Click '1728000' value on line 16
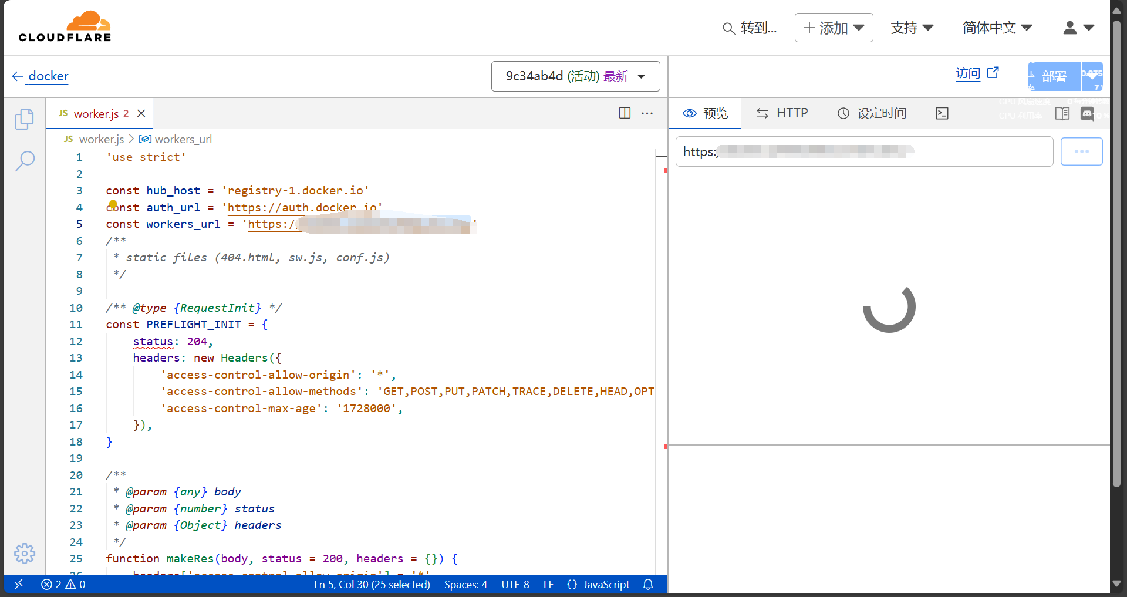This screenshot has height=597, width=1127. pos(366,409)
